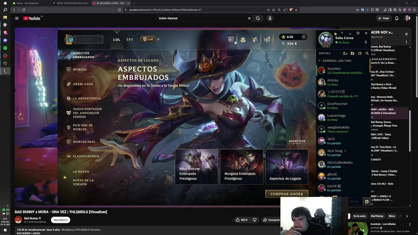Show more chips with right arrow
This screenshot has width=418, height=235.
coord(407,216)
